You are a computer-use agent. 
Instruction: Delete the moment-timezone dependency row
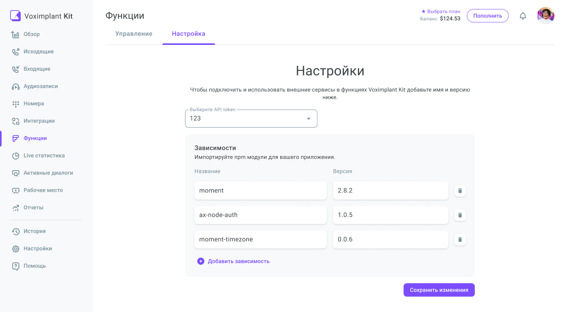click(460, 240)
